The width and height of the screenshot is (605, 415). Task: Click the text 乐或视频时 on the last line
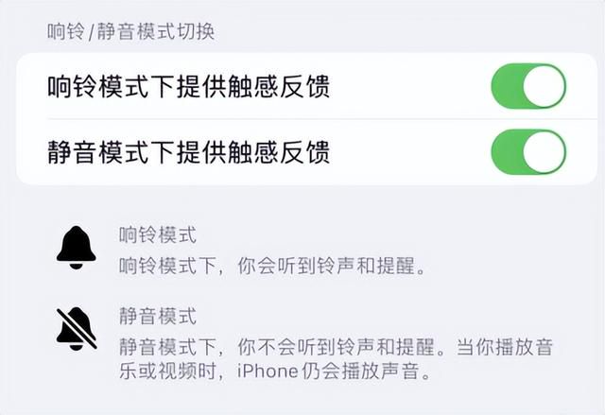coord(167,372)
